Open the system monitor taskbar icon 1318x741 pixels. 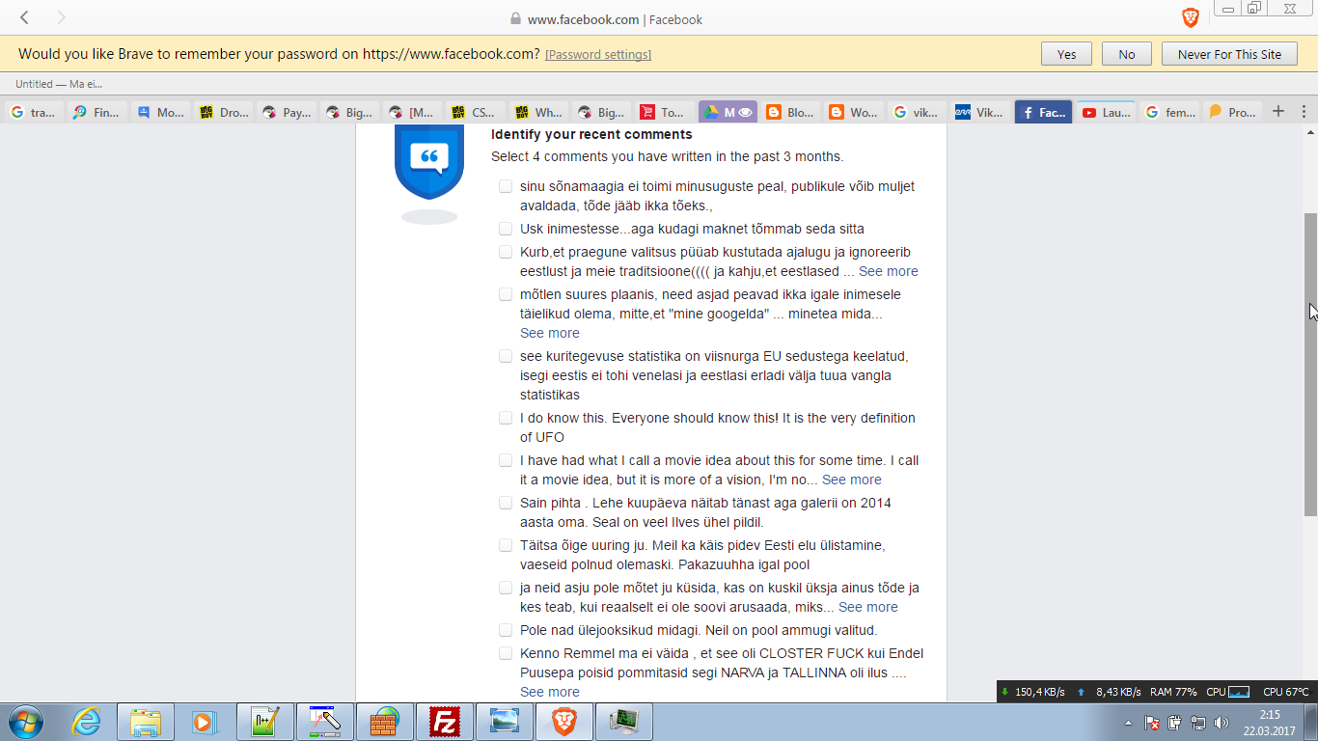624,722
